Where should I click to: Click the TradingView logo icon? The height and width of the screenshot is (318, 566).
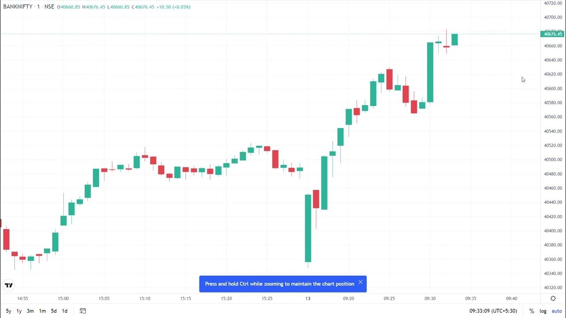(x=9, y=285)
